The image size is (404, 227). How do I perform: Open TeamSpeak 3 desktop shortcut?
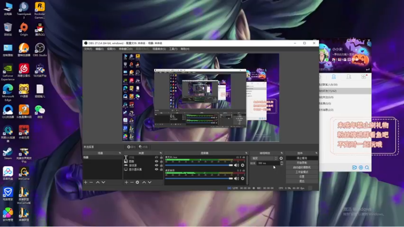(x=24, y=10)
